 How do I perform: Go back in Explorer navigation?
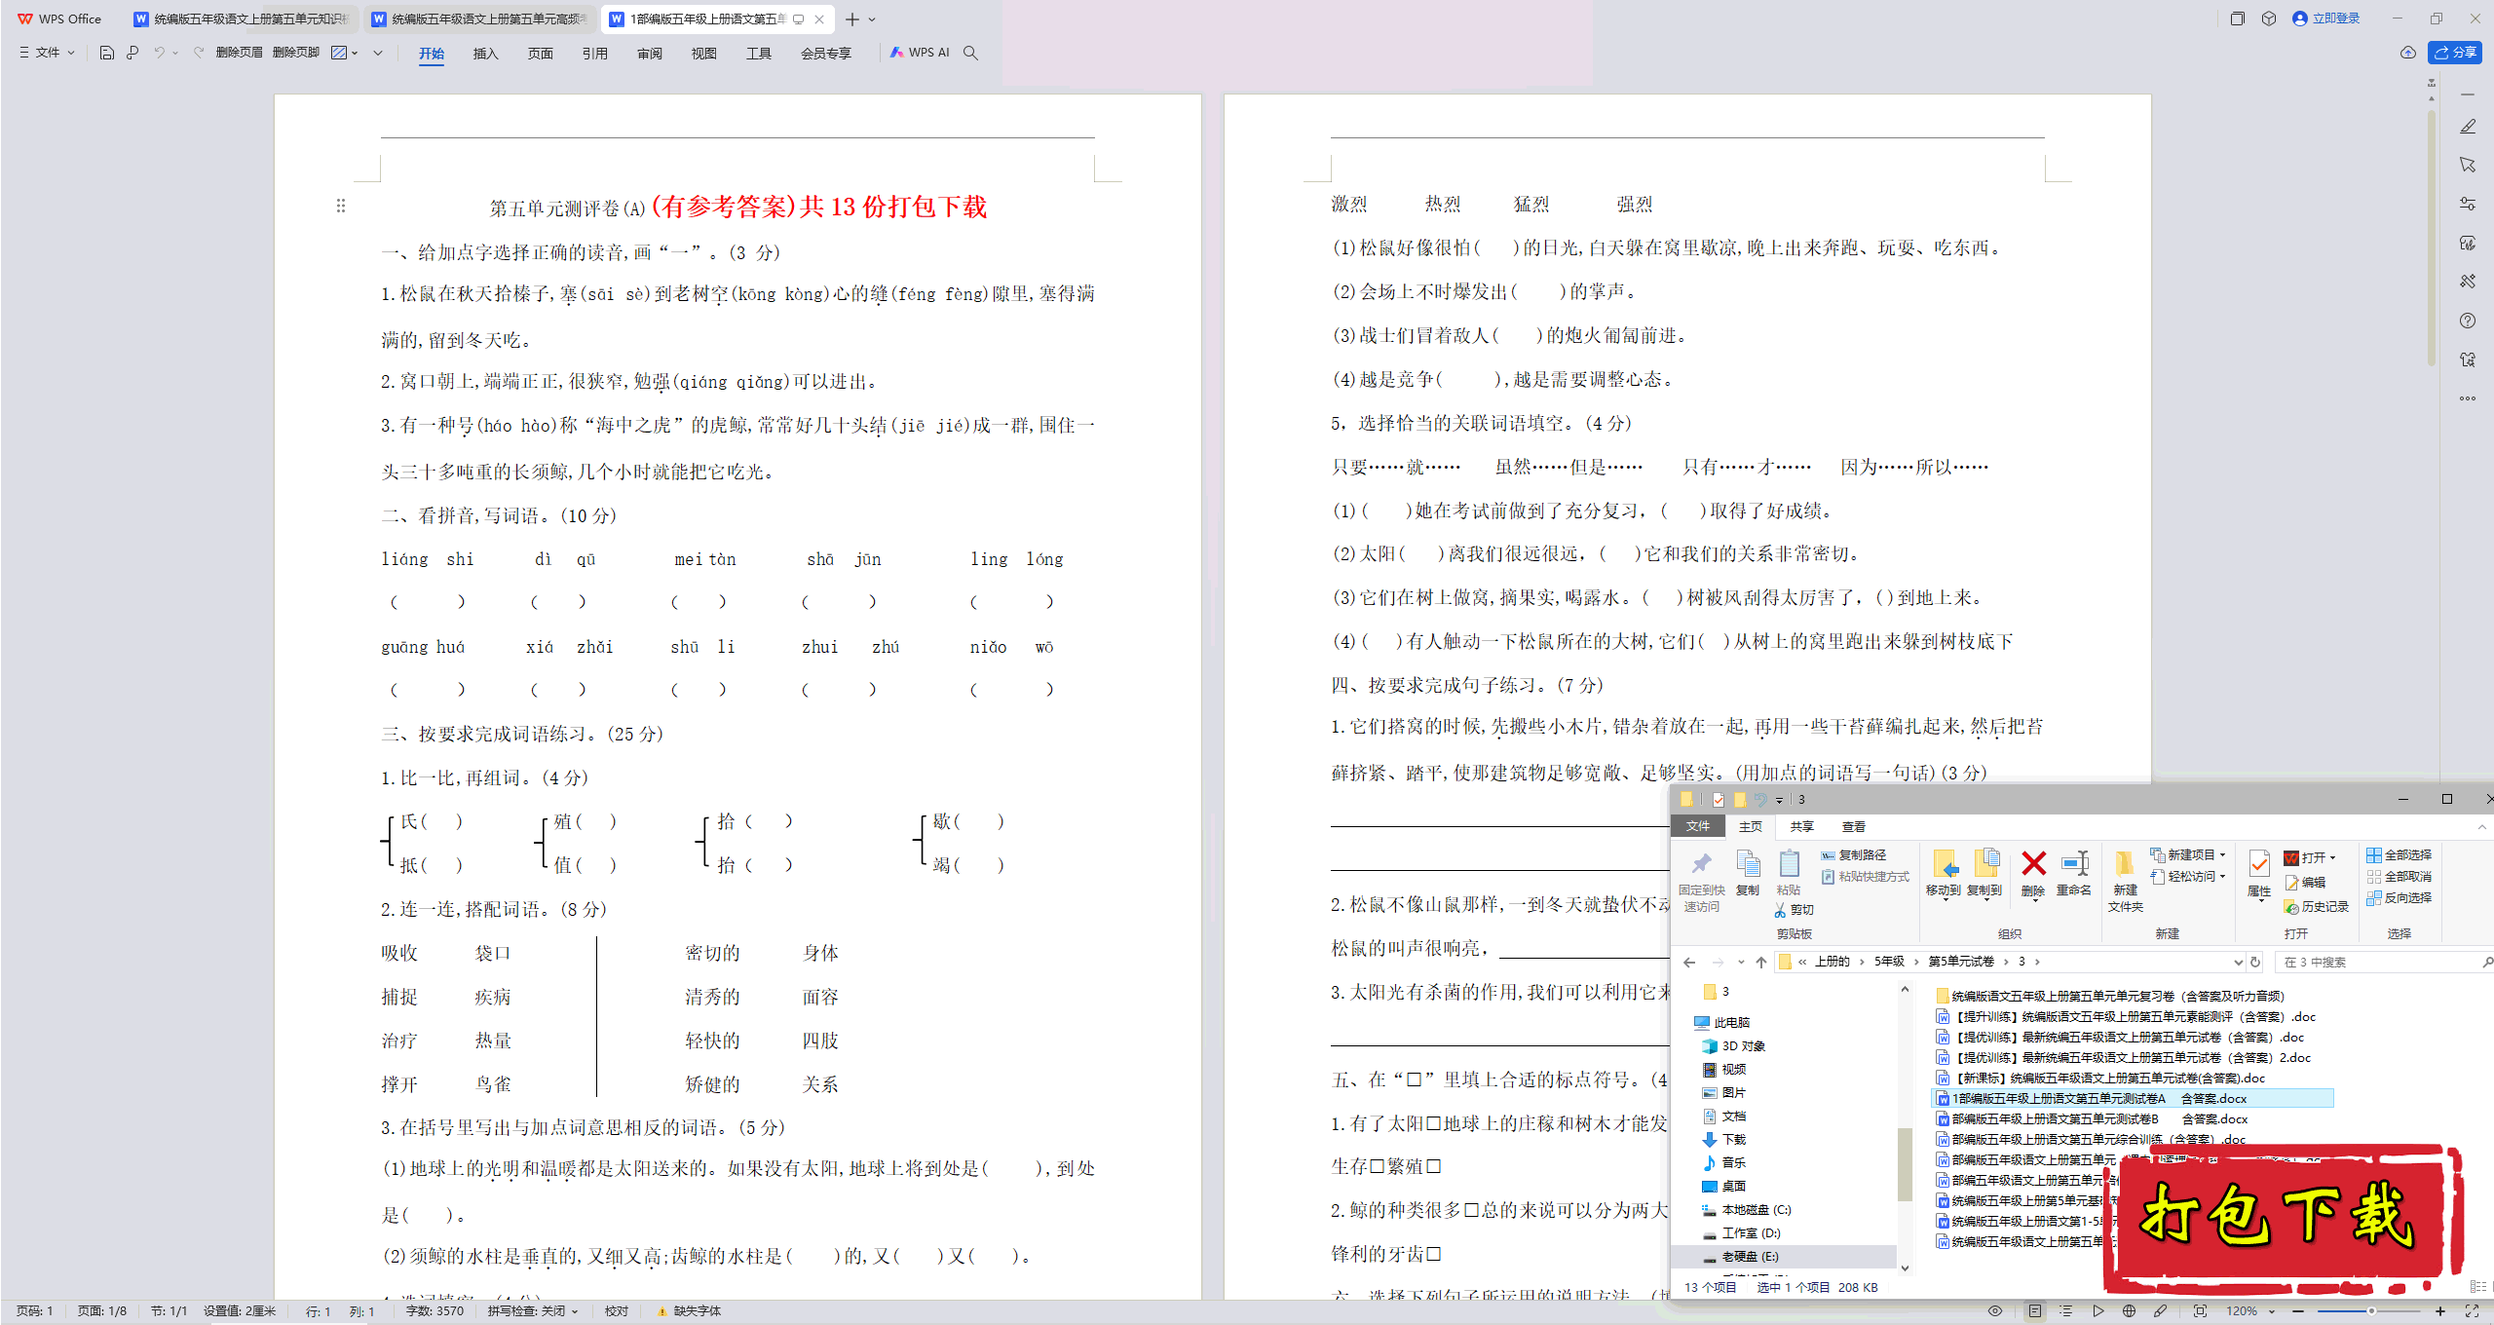[1690, 962]
